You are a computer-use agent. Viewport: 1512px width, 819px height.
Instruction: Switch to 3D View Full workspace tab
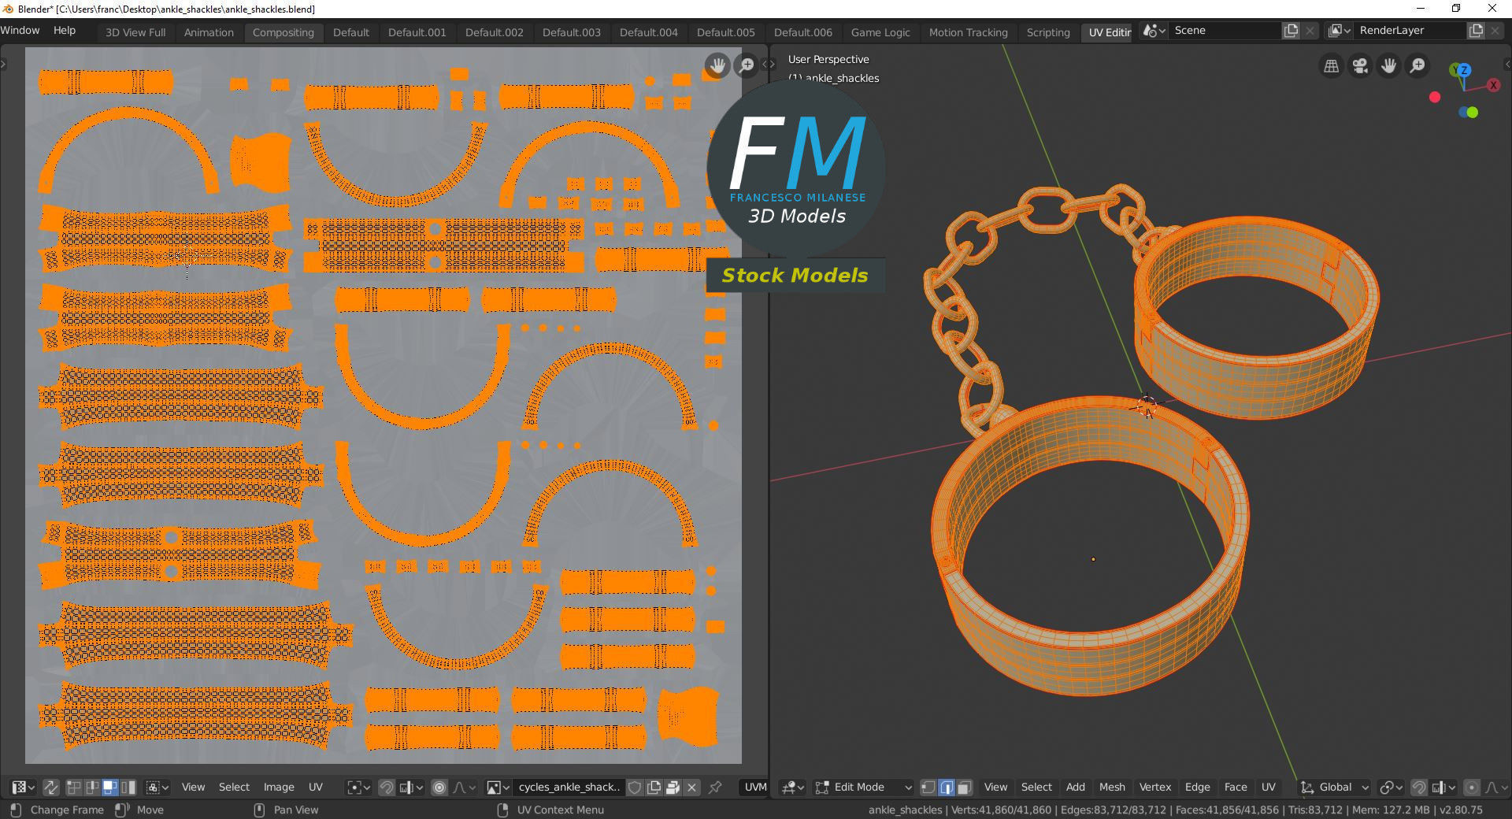pos(135,32)
